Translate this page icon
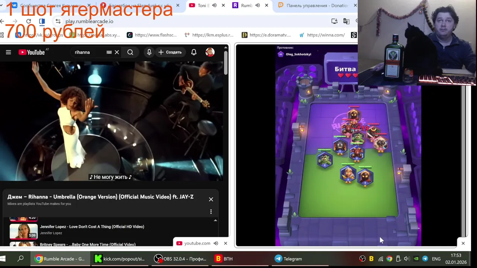477x268 pixels. (x=346, y=21)
